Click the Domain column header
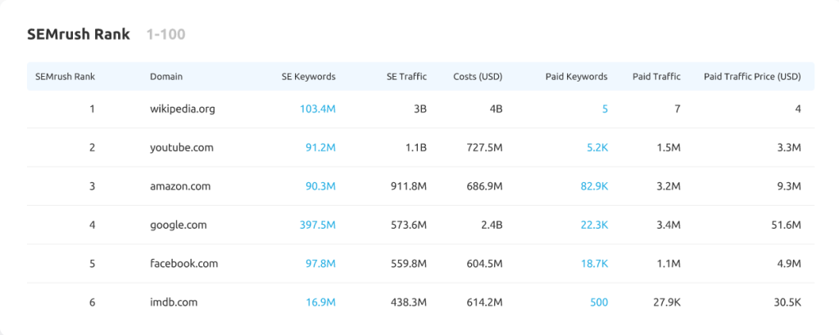839x335 pixels. 166,76
